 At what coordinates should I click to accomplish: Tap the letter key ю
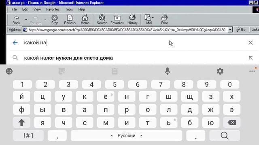pyautogui.click(x=211, y=122)
